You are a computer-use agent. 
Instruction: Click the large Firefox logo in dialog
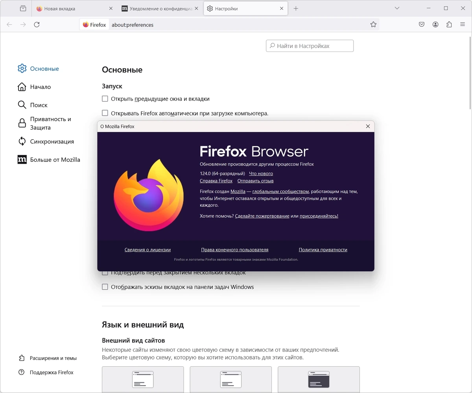click(x=149, y=195)
